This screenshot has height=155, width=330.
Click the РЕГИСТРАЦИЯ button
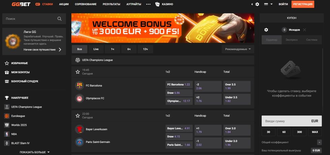click(x=303, y=4)
